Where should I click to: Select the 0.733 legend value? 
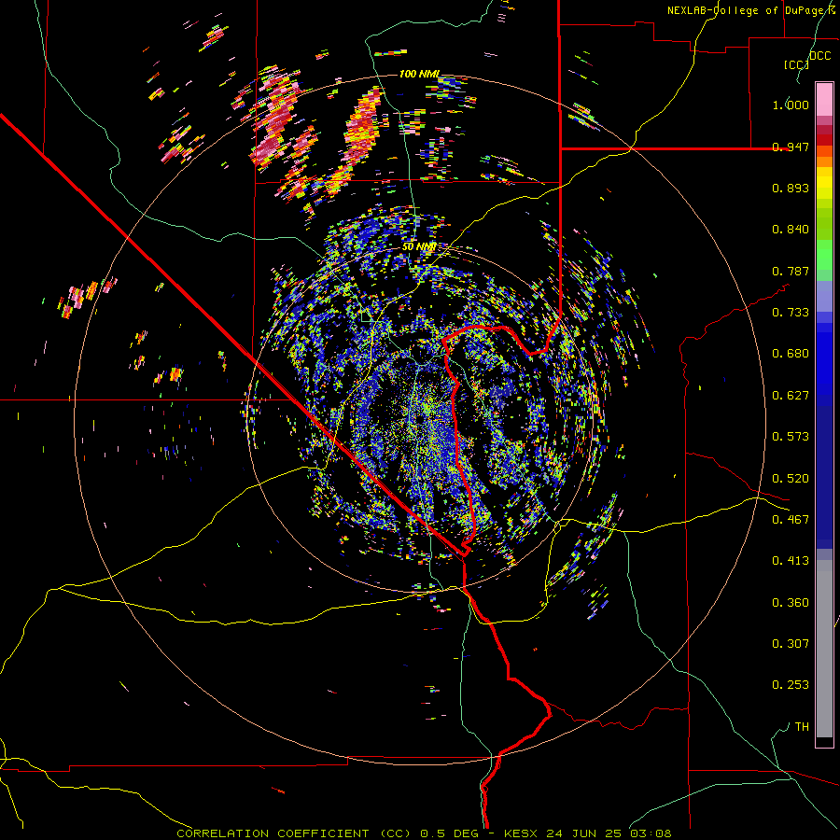tap(791, 313)
